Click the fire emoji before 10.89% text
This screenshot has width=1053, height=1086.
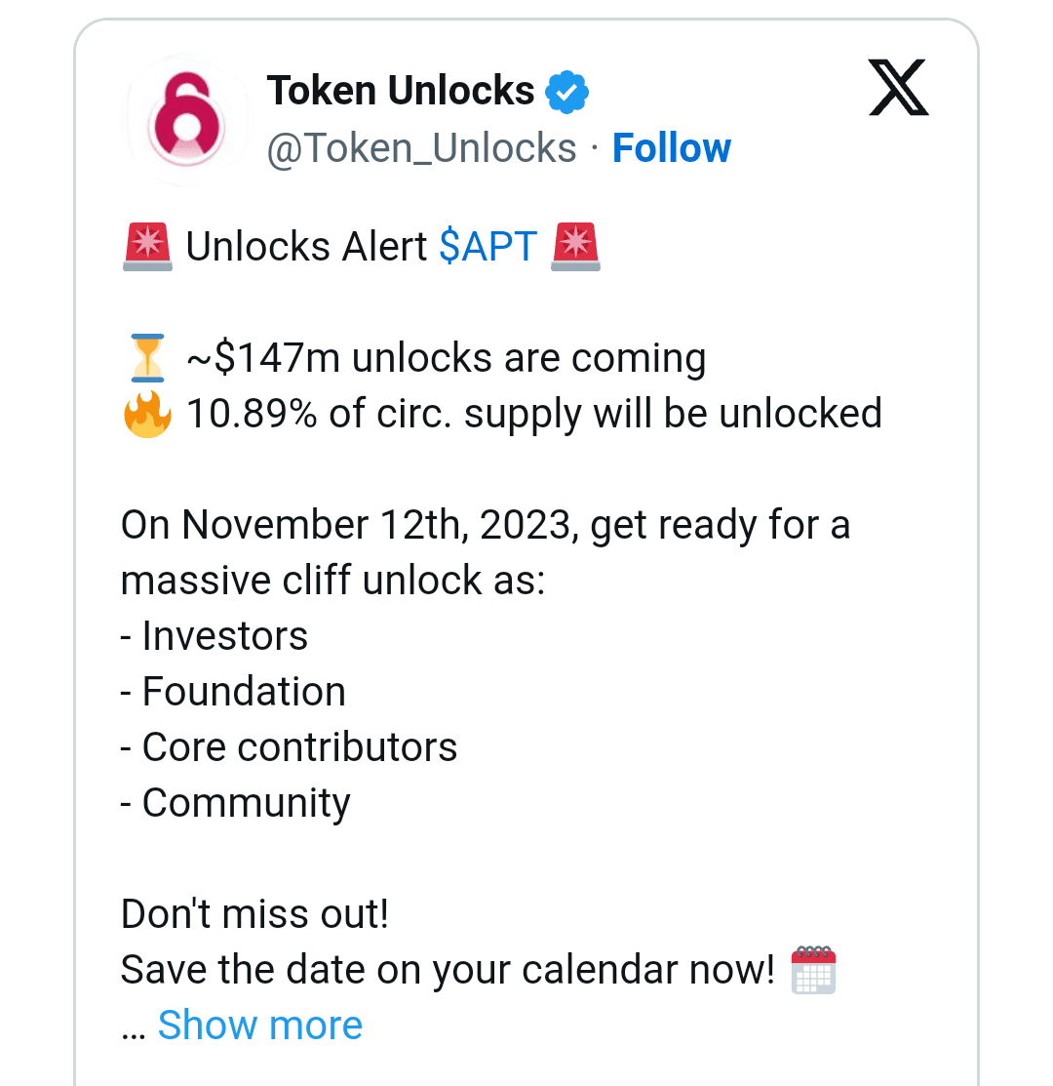click(x=147, y=413)
